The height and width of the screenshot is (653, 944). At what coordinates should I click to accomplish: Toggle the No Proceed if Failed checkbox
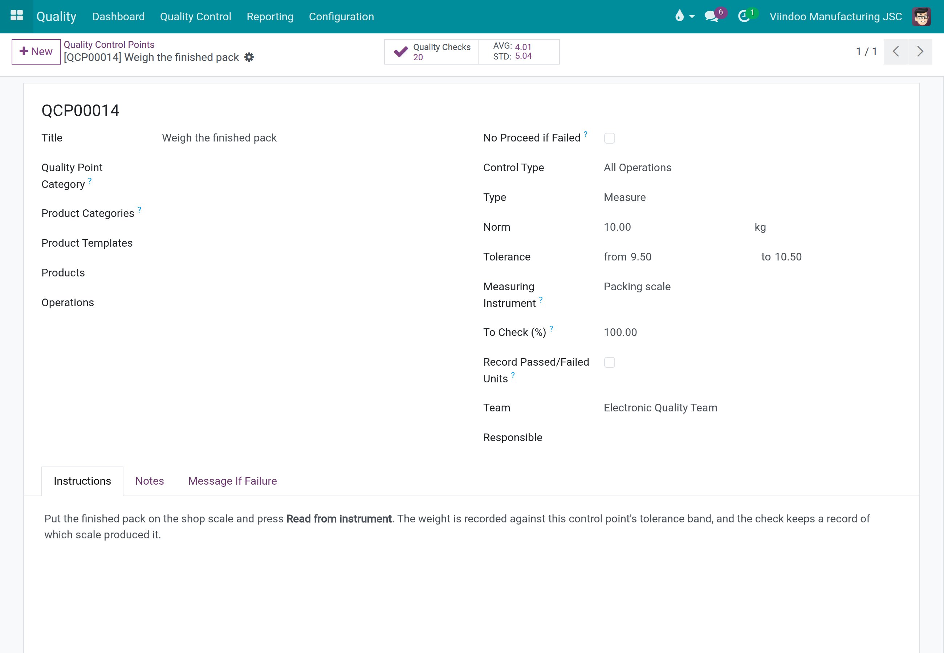tap(609, 138)
